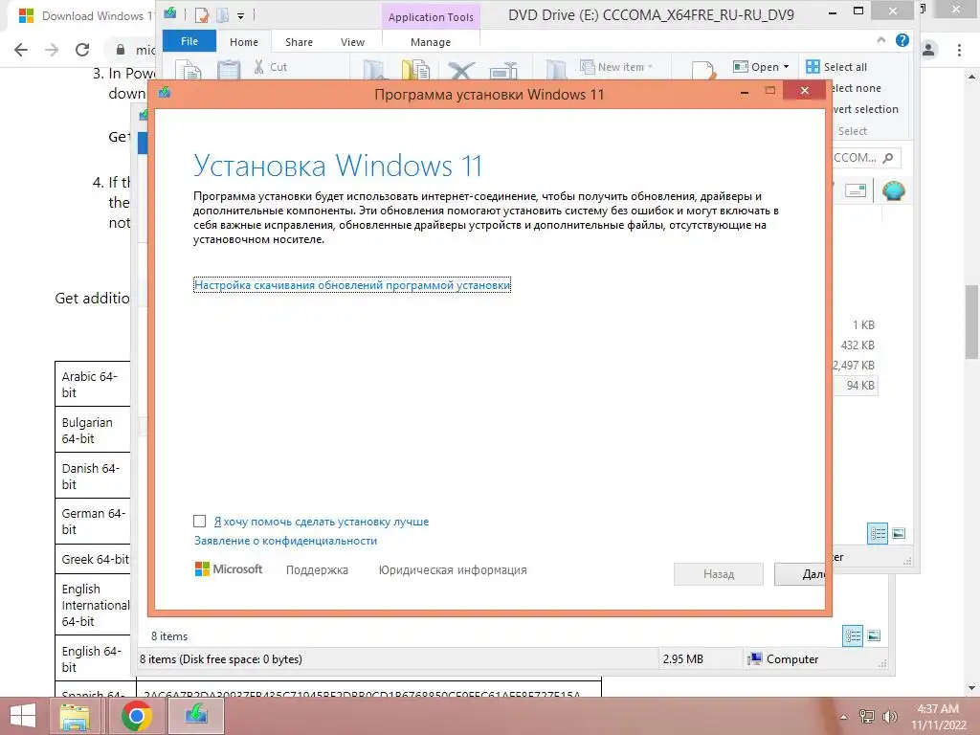Click the New folder icon

pyautogui.click(x=556, y=70)
